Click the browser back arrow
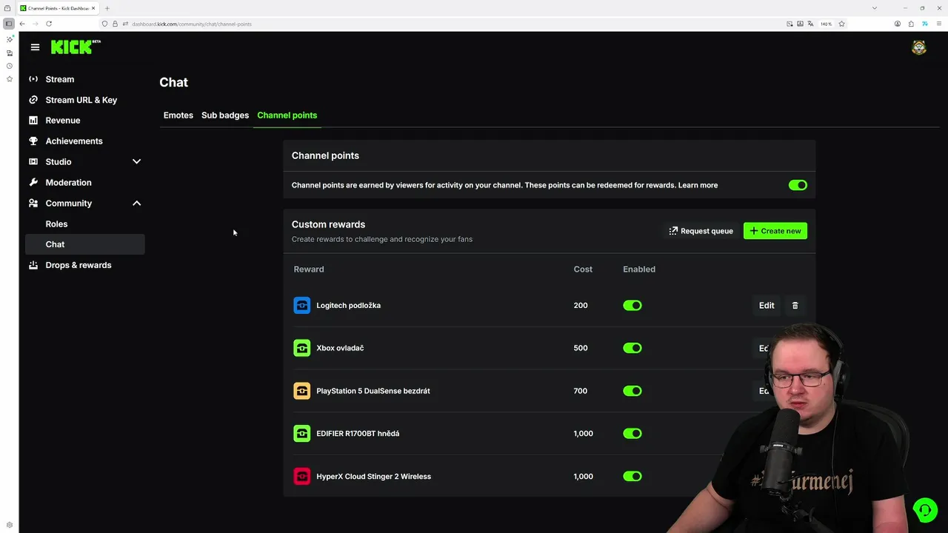 (x=22, y=24)
